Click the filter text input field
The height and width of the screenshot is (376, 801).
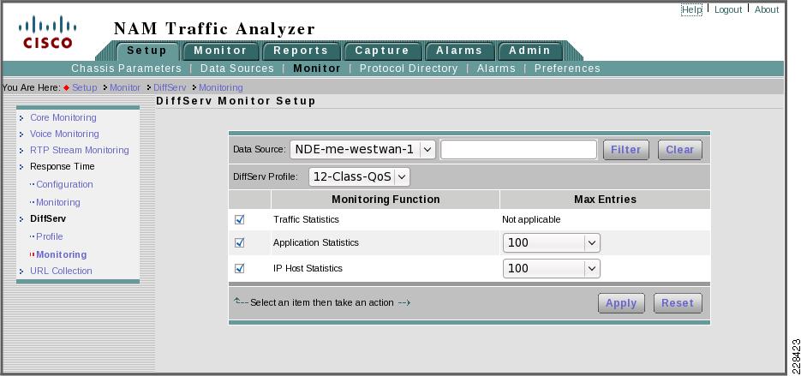(x=518, y=150)
